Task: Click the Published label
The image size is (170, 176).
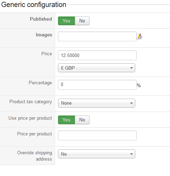Action: coord(41,19)
